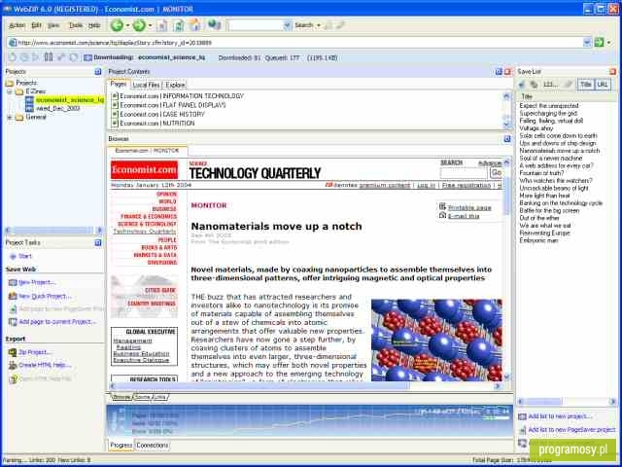Screen dimensions: 622x467
Task: Click the Economist.com red logo
Action: pos(145,170)
